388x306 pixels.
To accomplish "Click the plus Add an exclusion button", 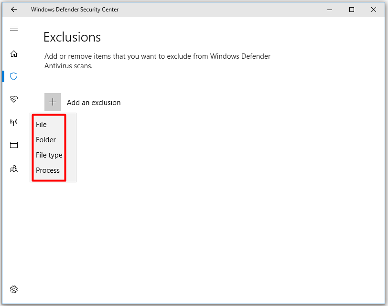I will (x=53, y=102).
